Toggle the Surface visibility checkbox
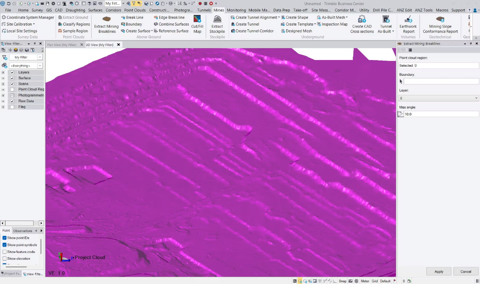Image resolution: width=480 pixels, height=284 pixels. click(x=12, y=78)
